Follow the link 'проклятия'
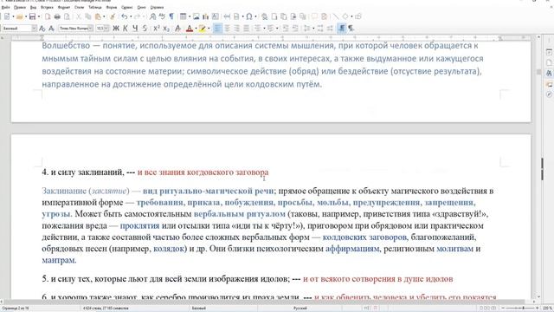 [x=139, y=225]
